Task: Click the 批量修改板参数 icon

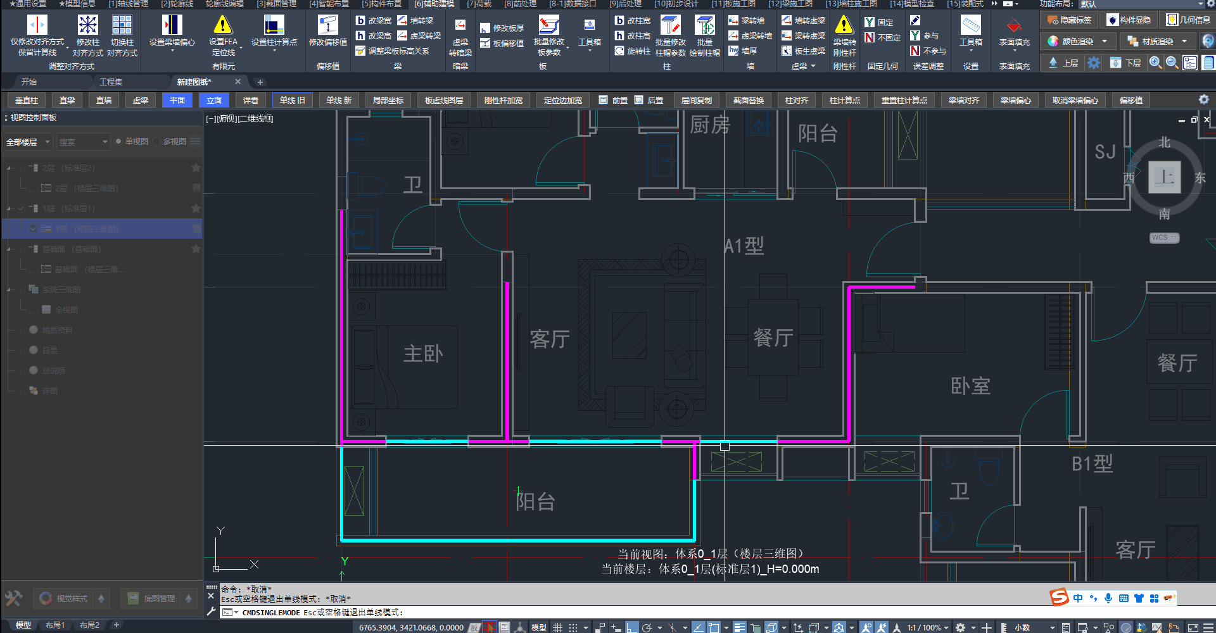Action: [x=548, y=25]
